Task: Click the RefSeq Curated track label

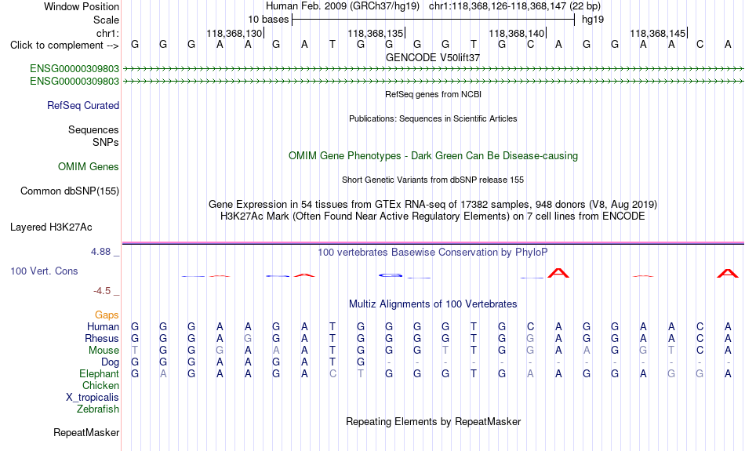Action: tap(82, 106)
